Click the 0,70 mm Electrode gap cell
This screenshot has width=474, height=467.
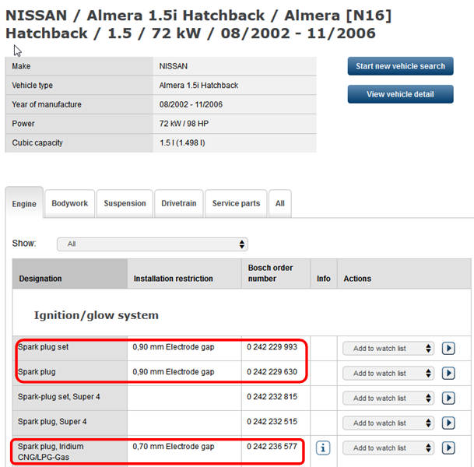tap(174, 446)
